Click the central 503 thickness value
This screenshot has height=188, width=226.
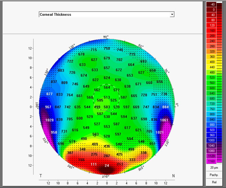coord(107,107)
